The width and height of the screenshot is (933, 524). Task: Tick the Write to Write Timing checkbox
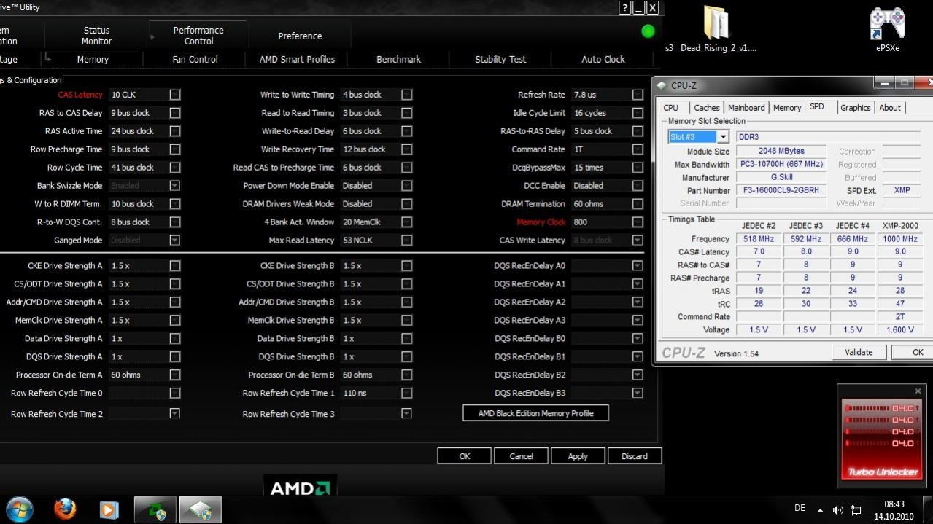point(407,95)
